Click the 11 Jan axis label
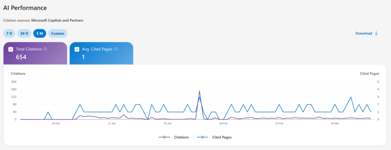 [x=112, y=123]
